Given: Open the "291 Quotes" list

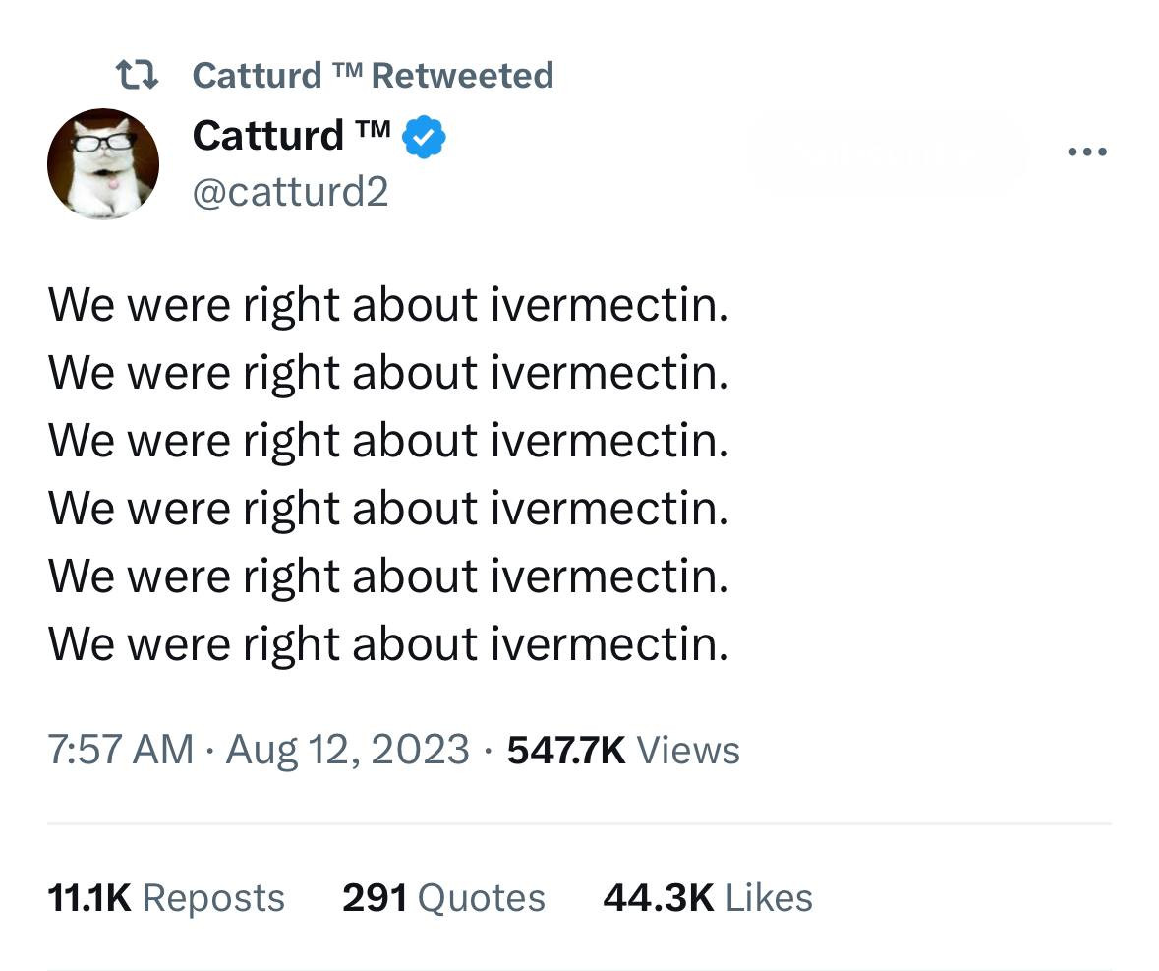Looking at the screenshot, I should pyautogui.click(x=443, y=897).
